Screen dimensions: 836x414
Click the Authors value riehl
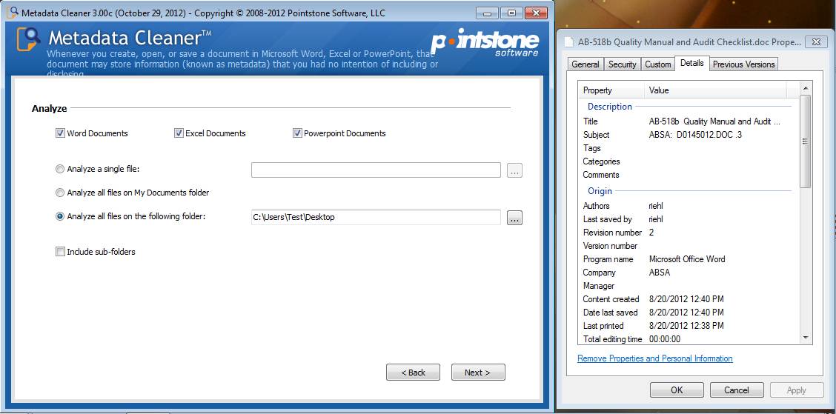click(656, 206)
